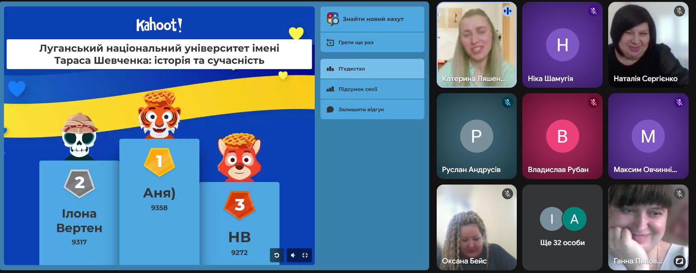Open the 'Підсумок сесії' menu item
This screenshot has width=696, height=273.
pyautogui.click(x=372, y=89)
